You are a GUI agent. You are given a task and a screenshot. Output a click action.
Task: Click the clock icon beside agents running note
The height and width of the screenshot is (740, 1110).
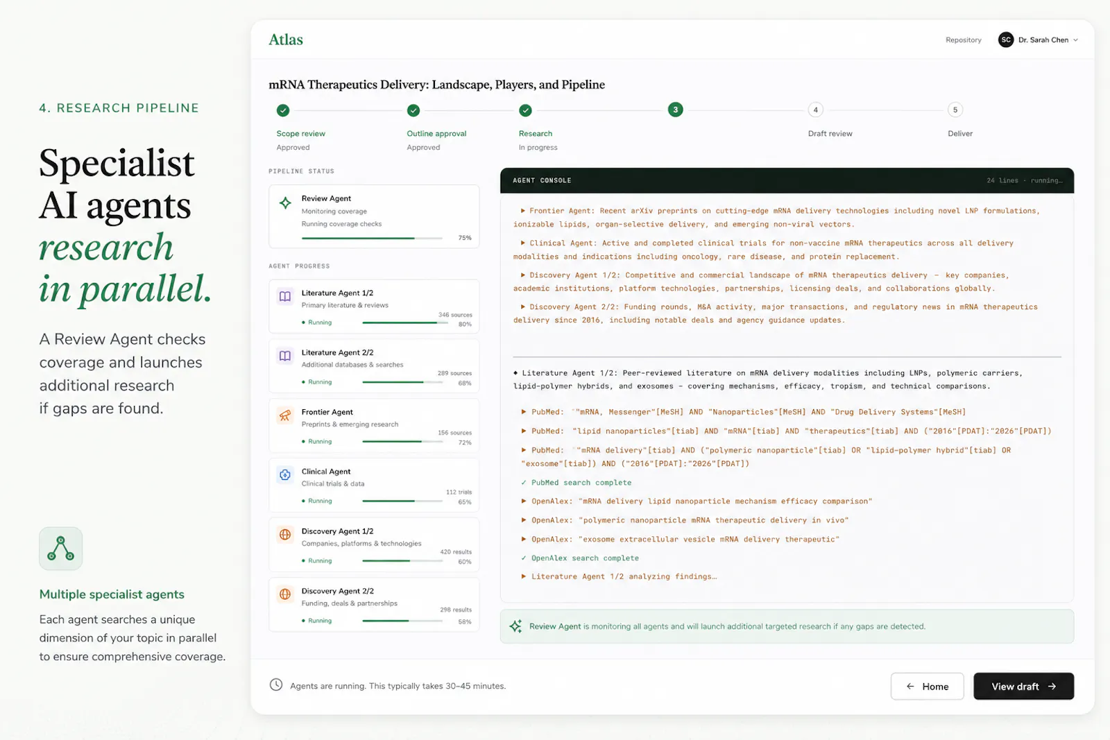coord(276,685)
